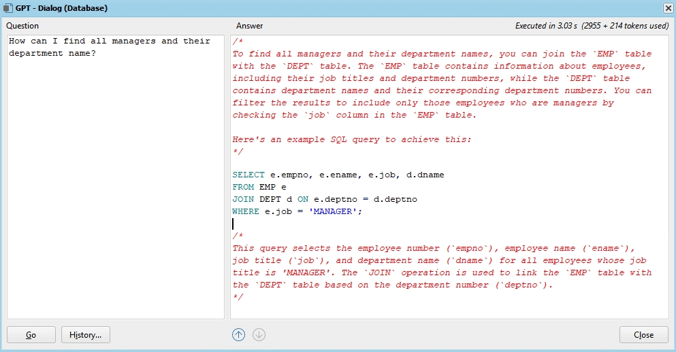Click 'Here's an example SQL query' comment
Screen dimensions: 676x352
click(352, 139)
